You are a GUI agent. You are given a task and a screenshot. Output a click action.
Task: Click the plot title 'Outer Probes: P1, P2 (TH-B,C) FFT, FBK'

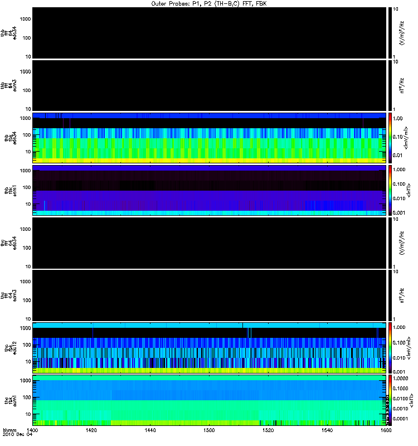(x=209, y=3)
